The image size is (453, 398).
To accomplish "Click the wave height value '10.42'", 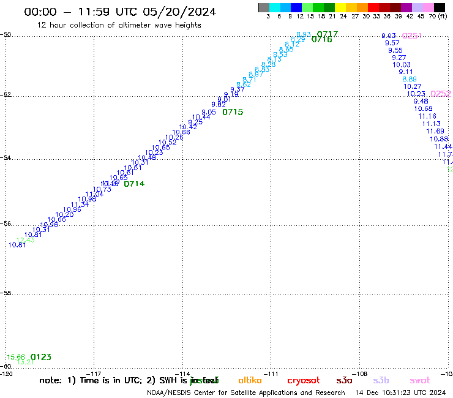I will 188,127.
